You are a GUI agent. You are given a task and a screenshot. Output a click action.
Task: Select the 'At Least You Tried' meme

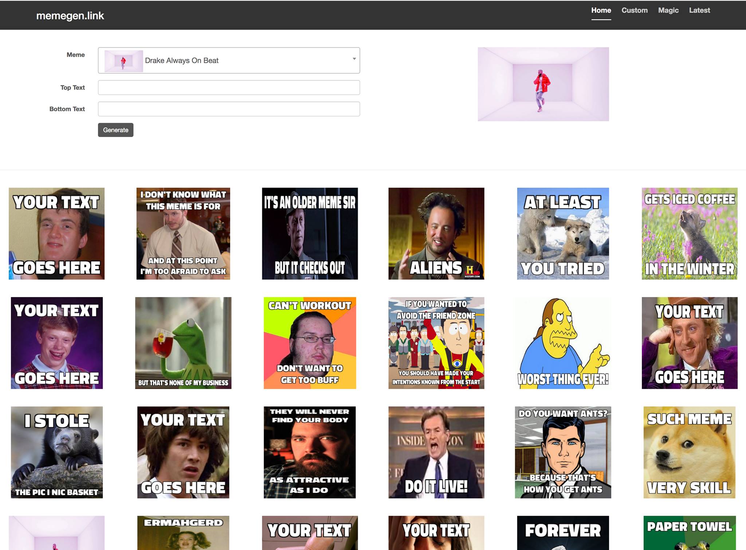pyautogui.click(x=563, y=234)
